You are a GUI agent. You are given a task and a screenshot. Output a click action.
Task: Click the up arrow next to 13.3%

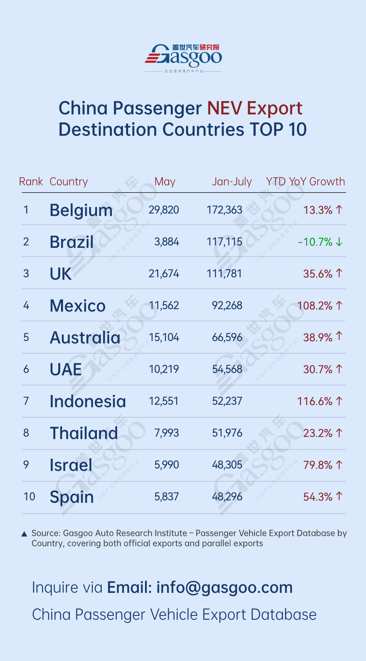click(339, 210)
